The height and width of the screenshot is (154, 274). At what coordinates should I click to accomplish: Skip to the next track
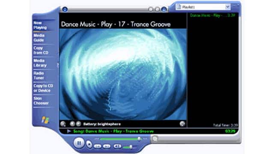107,146
